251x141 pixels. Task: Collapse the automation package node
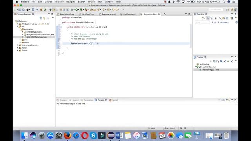tap(20, 29)
